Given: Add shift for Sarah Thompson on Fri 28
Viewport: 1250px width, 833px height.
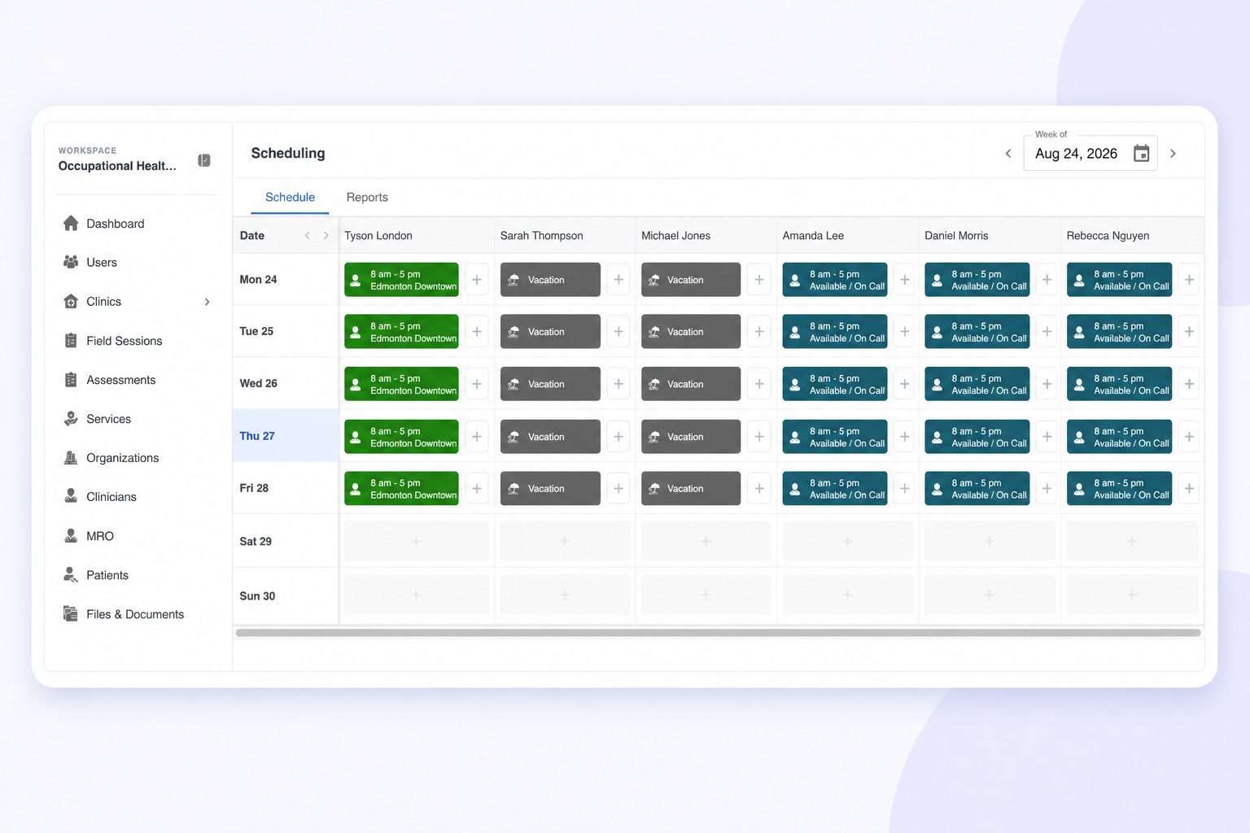Looking at the screenshot, I should (618, 488).
